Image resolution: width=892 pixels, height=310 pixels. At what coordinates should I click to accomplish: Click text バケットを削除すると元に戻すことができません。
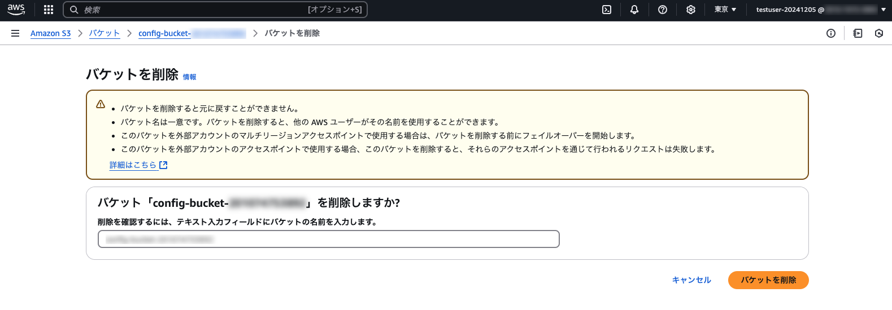coord(210,108)
